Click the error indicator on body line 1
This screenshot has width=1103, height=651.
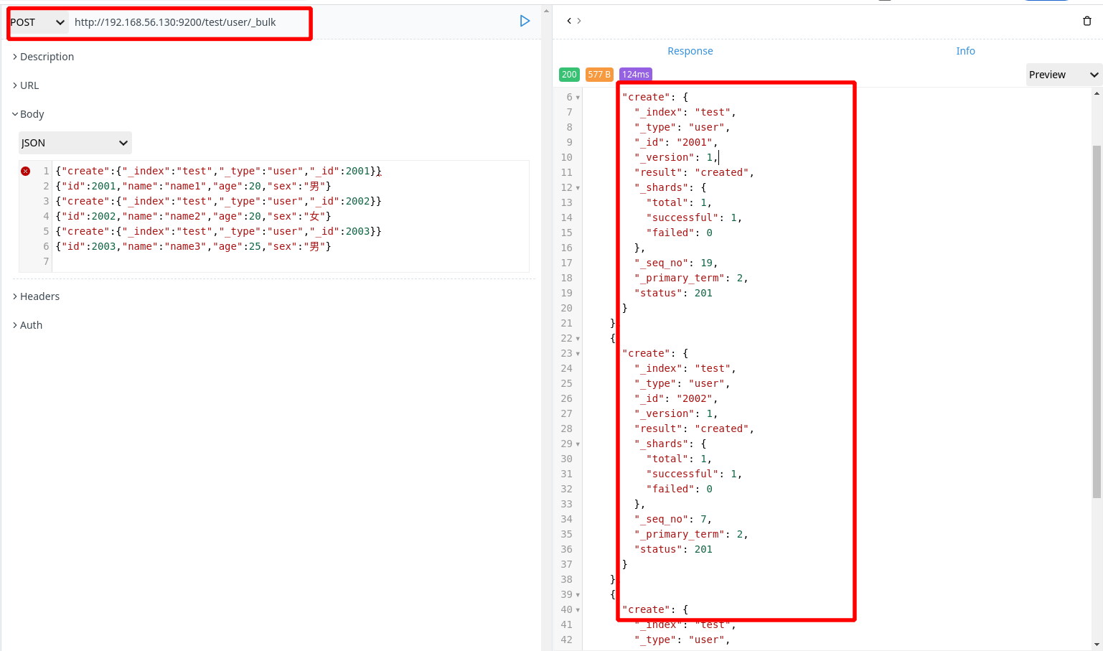[25, 171]
